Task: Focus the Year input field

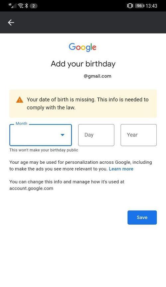Action: 139,135
